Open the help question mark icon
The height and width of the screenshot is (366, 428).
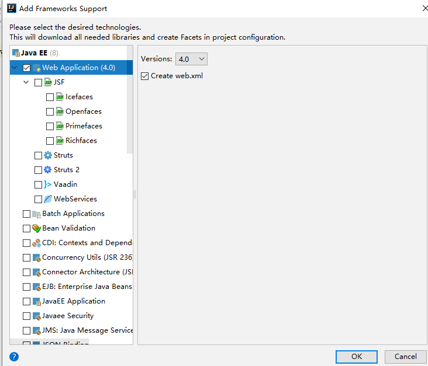(14, 356)
